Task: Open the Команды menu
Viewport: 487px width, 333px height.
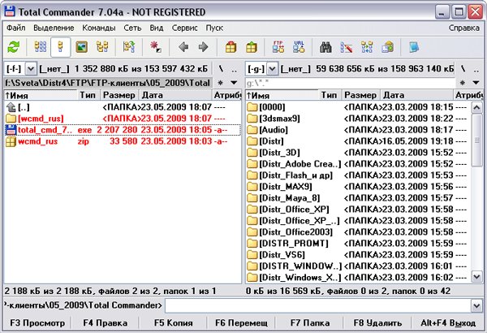Action: pos(98,28)
